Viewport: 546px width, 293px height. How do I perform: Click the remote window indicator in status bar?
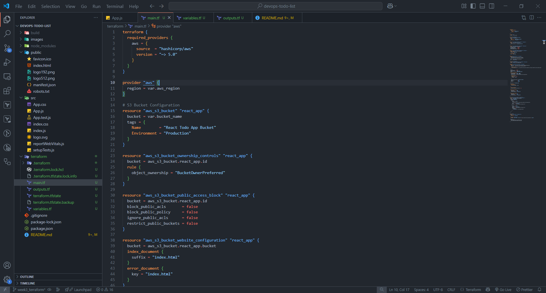click(5, 289)
